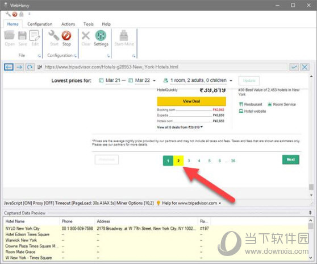The width and height of the screenshot is (317, 264).
Task: Click the status bar settings summary text
Action: pyautogui.click(x=79, y=203)
